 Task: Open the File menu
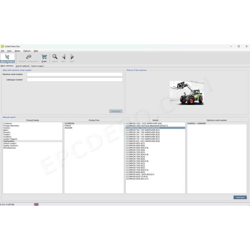(2, 51)
